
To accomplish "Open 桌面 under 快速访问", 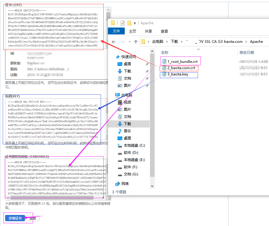I will click(127, 64).
